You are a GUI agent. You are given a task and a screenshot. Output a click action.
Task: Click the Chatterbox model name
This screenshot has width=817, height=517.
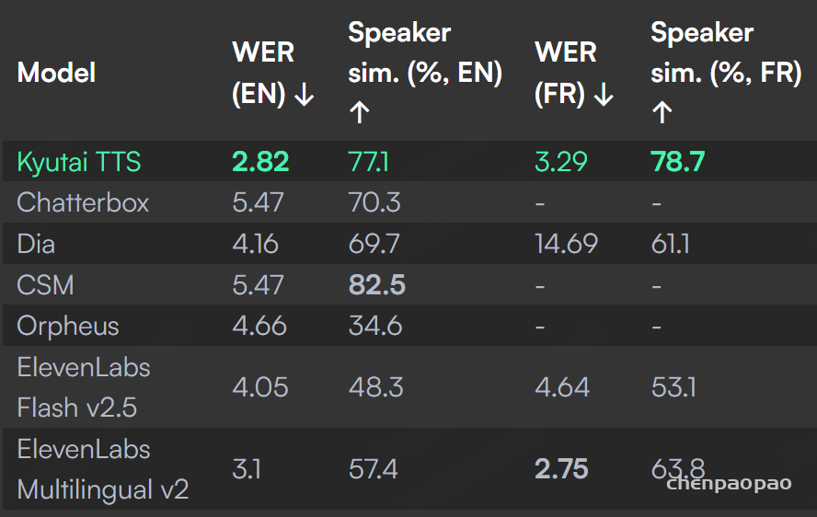click(83, 202)
